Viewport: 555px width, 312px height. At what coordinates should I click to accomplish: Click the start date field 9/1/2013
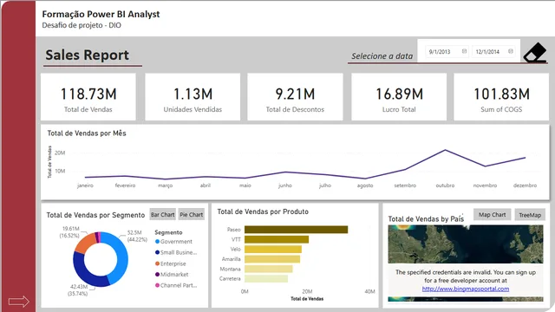tap(447, 52)
